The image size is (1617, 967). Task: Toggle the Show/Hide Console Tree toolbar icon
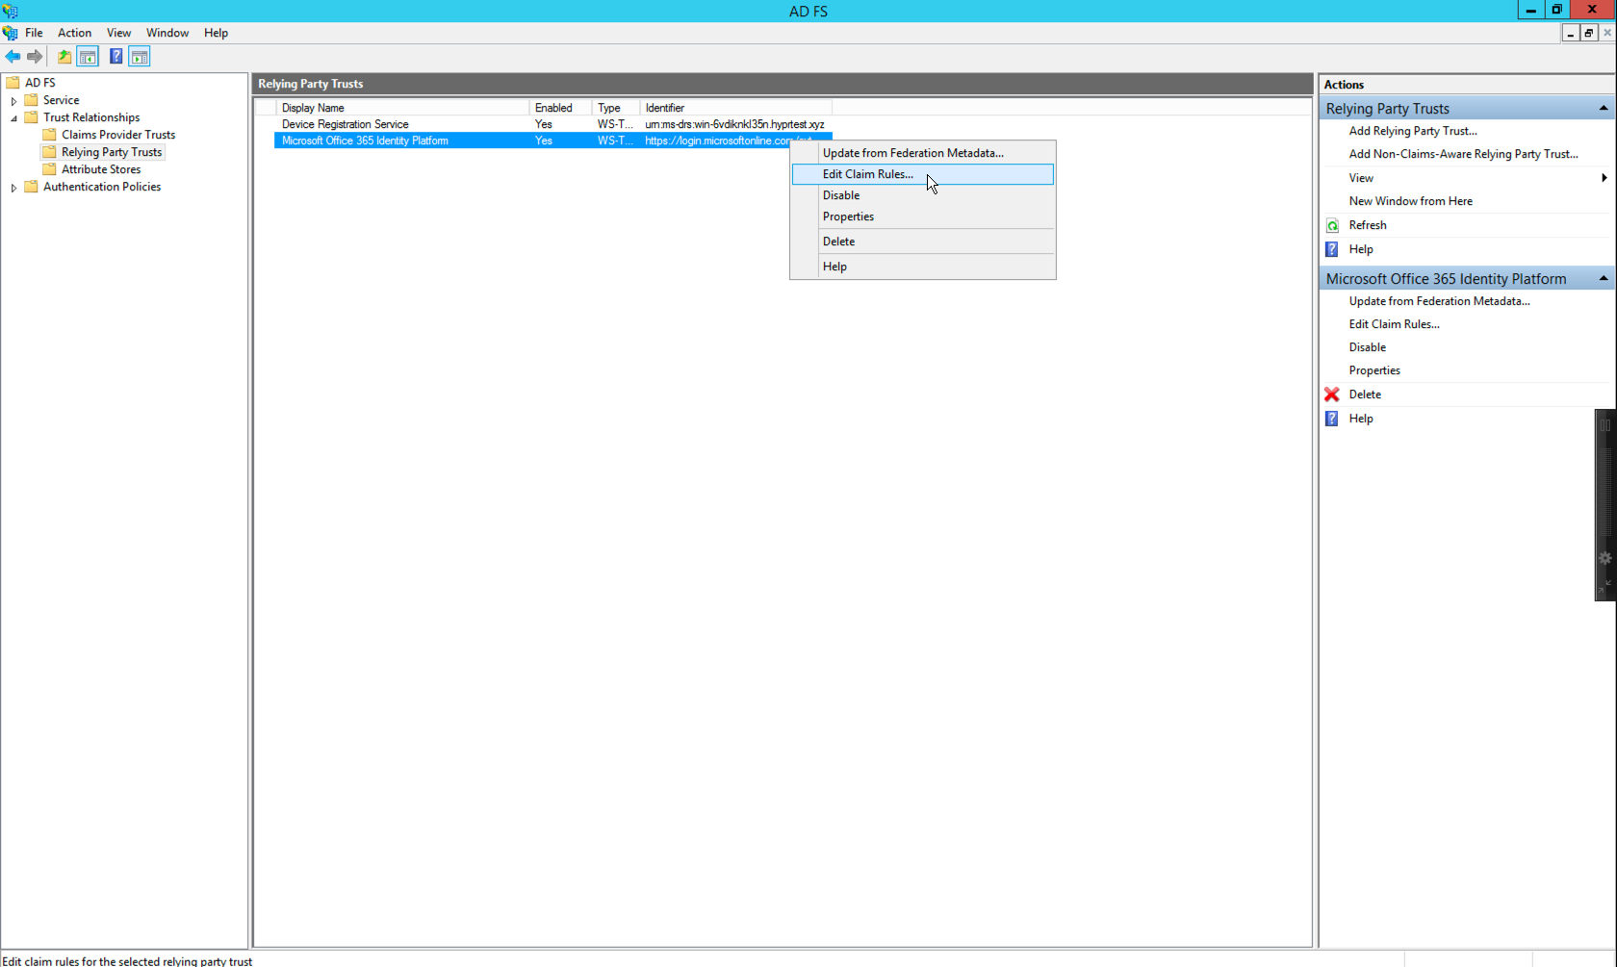(x=88, y=57)
